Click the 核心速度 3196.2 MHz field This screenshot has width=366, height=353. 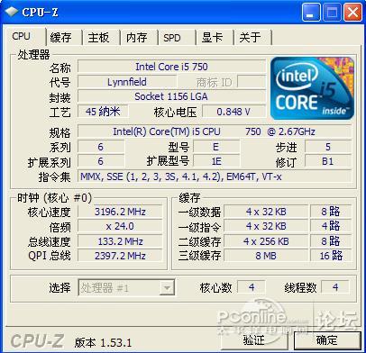click(120, 212)
